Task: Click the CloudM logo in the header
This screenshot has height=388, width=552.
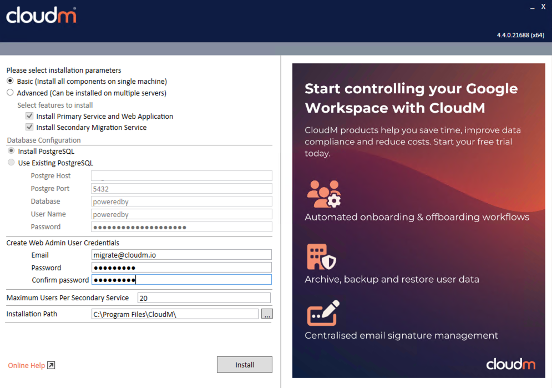Action: (41, 15)
